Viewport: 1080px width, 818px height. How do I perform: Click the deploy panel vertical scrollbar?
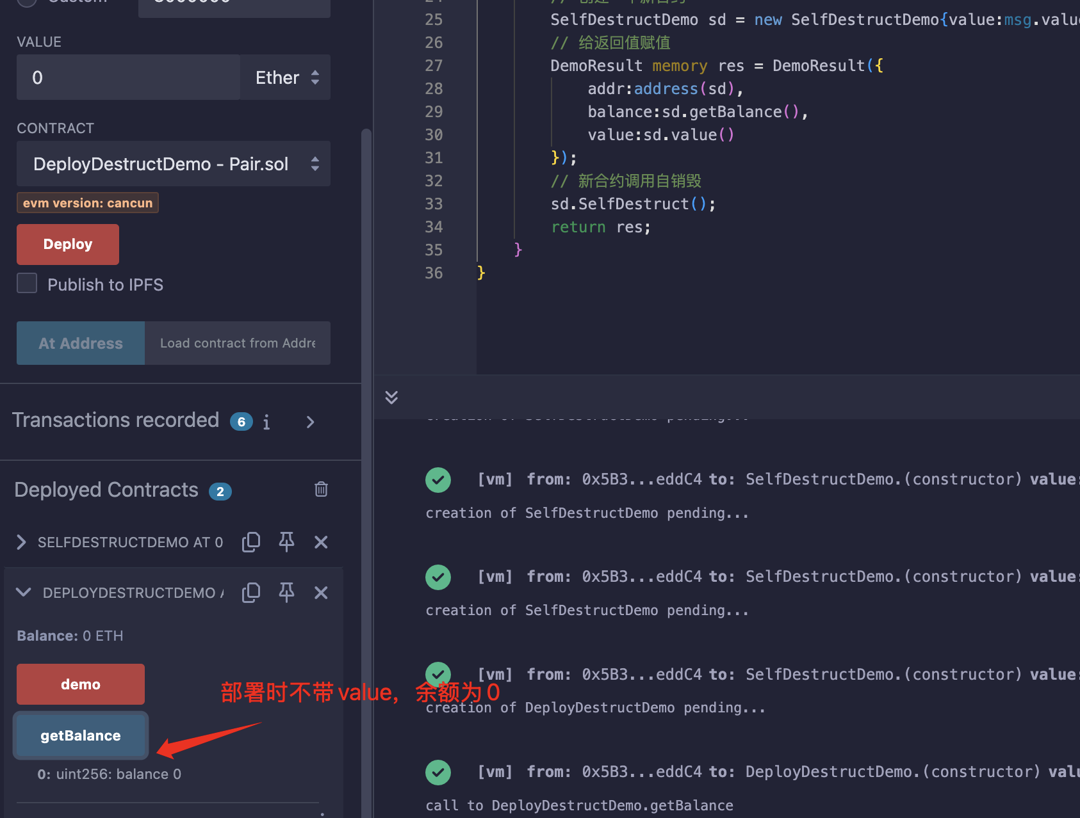pyautogui.click(x=366, y=474)
